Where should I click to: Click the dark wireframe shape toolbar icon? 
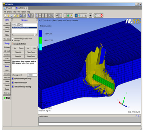pyautogui.click(x=57, y=16)
